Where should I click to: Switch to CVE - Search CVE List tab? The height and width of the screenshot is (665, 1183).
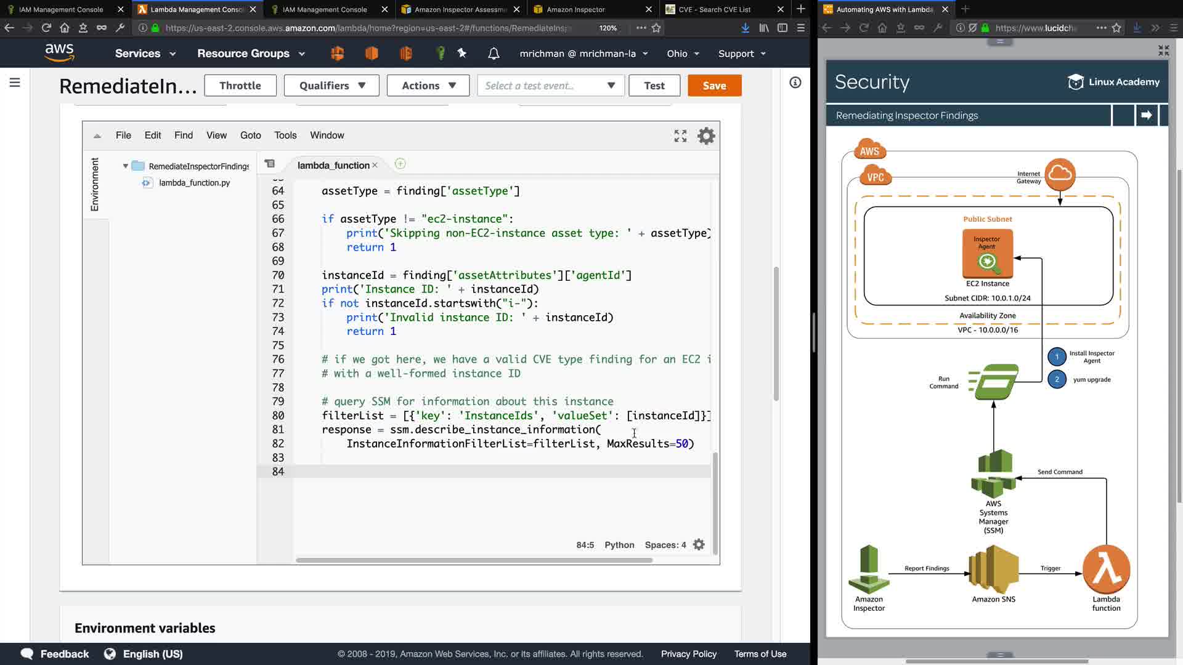point(714,9)
